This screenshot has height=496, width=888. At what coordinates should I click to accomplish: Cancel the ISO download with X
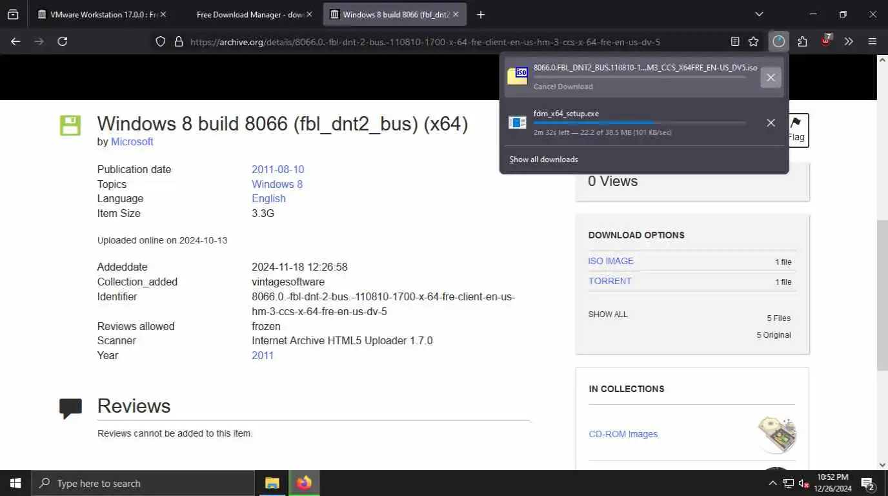(x=770, y=77)
